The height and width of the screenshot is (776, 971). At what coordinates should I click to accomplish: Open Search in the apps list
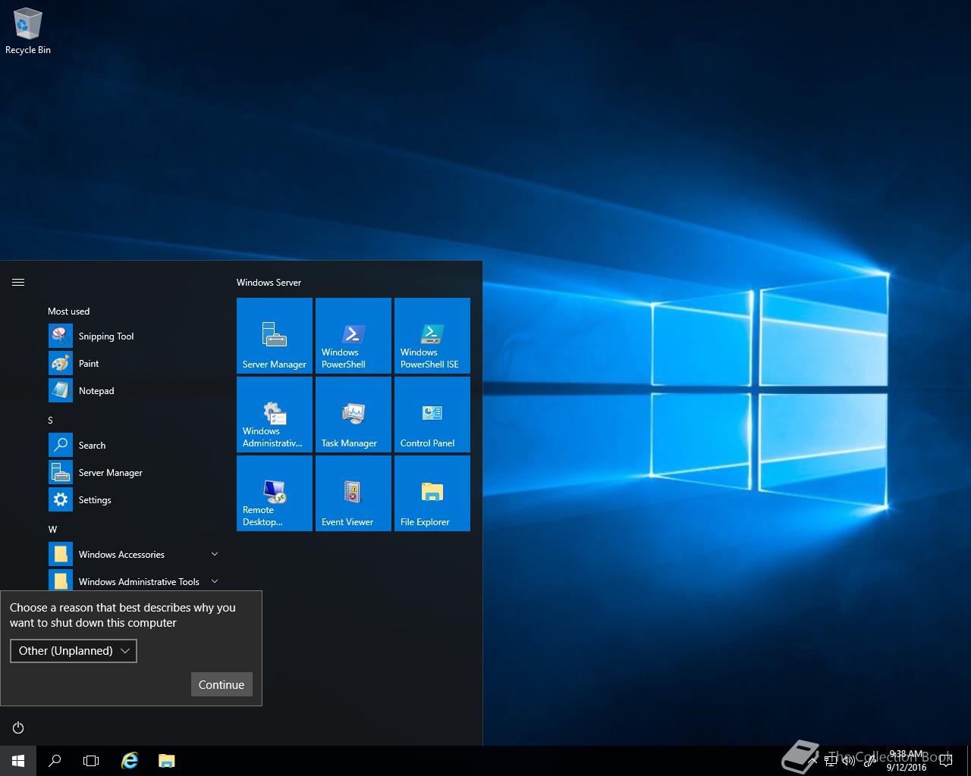click(x=135, y=446)
